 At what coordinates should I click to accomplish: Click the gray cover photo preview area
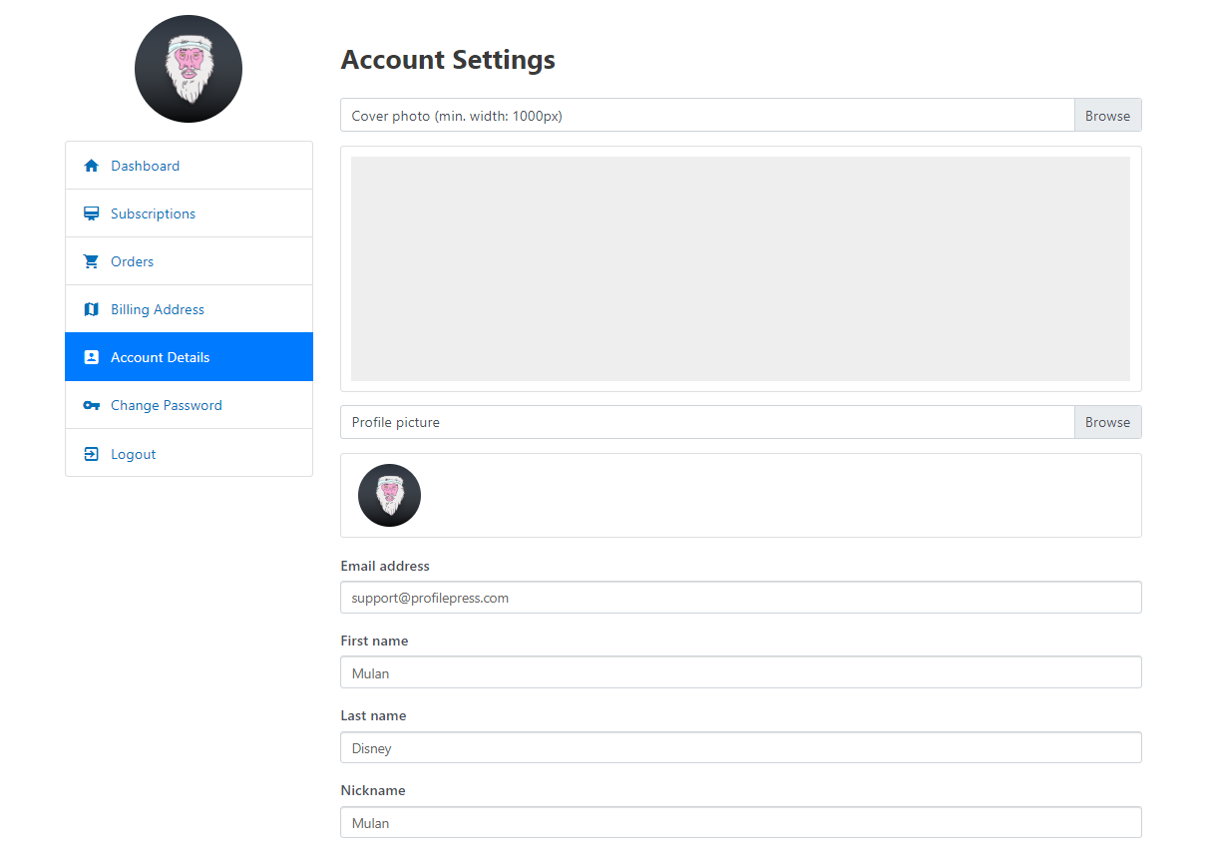coord(740,268)
